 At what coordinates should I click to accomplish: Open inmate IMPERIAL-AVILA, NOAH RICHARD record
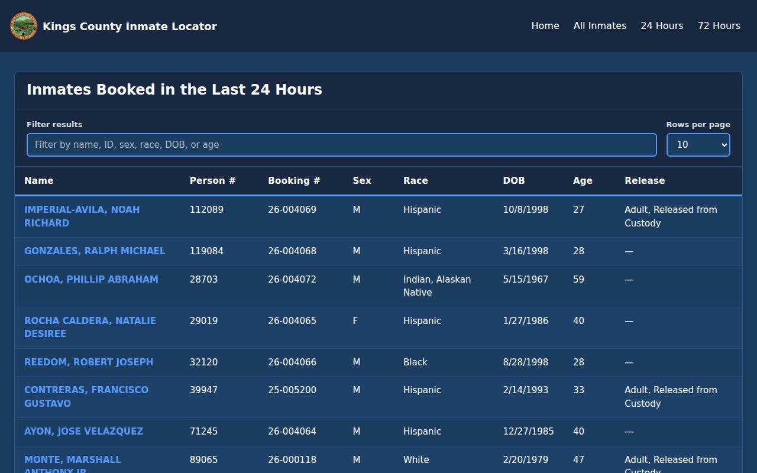click(x=82, y=216)
